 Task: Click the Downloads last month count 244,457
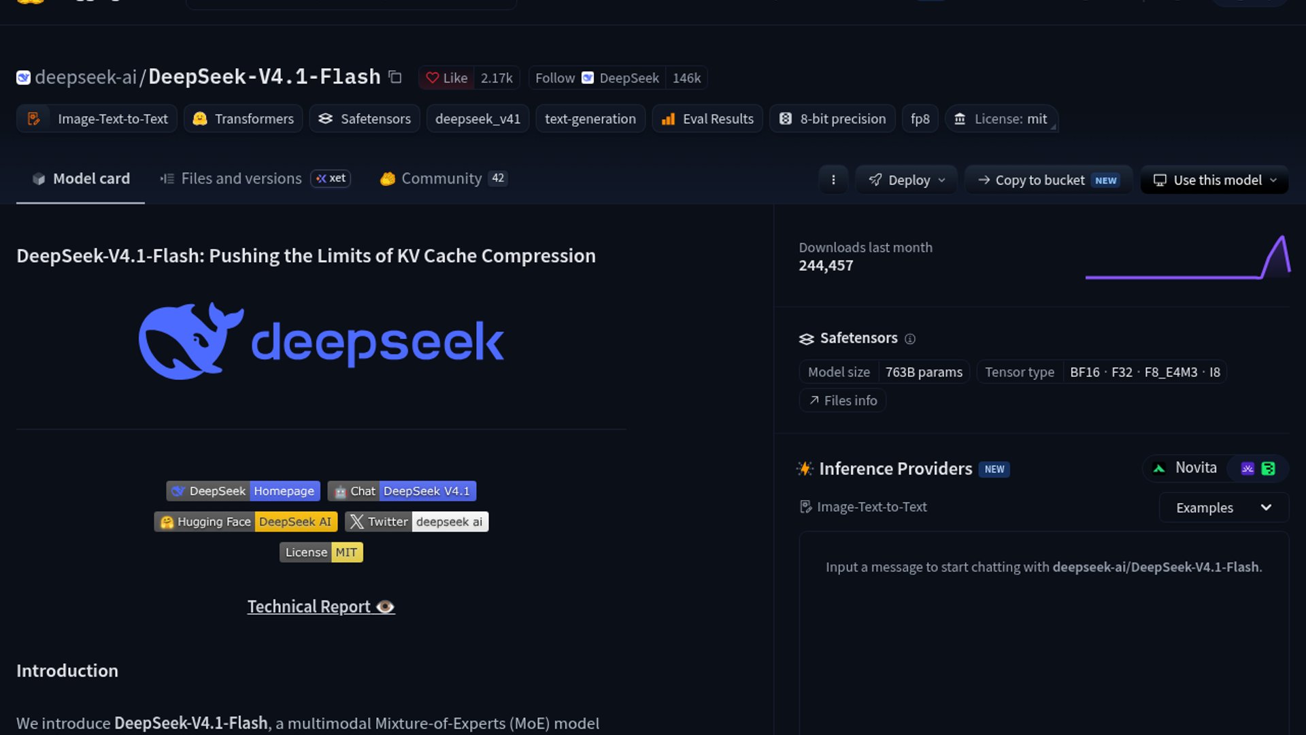[x=826, y=266]
